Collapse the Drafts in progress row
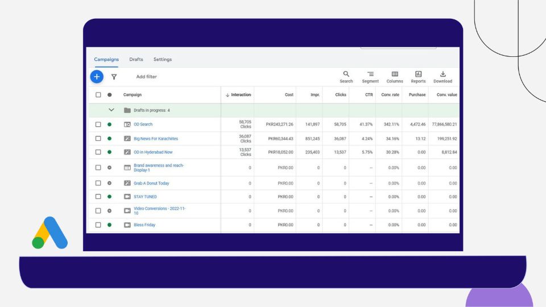The width and height of the screenshot is (546, 307). pos(111,110)
